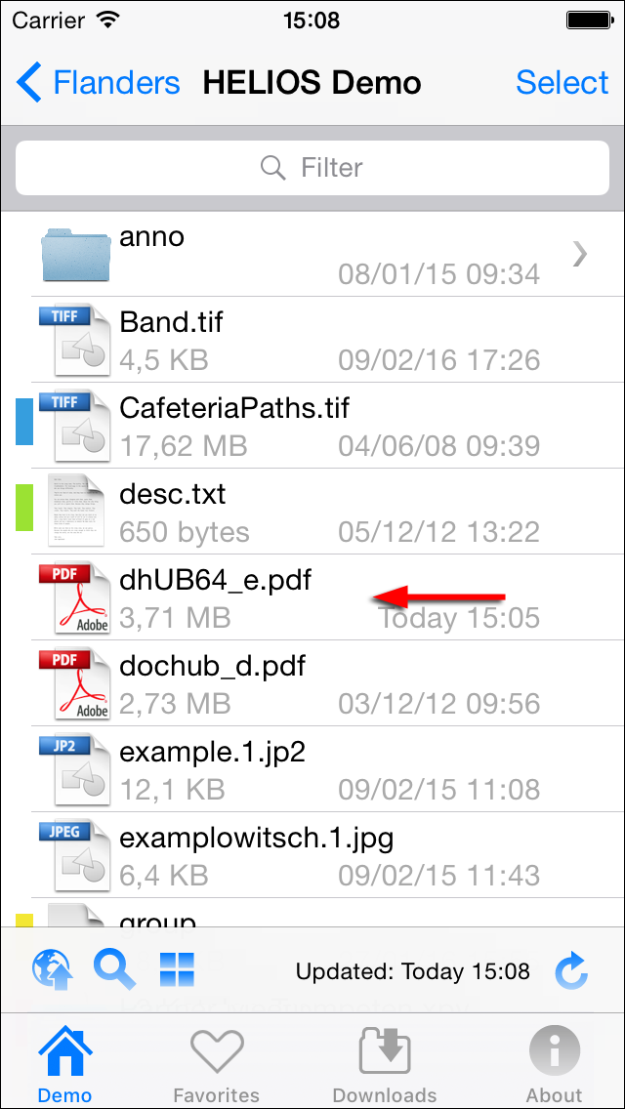The height and width of the screenshot is (1109, 625).
Task: Tap the blue label on CafeteriaPaths.tif
Action: 24,422
